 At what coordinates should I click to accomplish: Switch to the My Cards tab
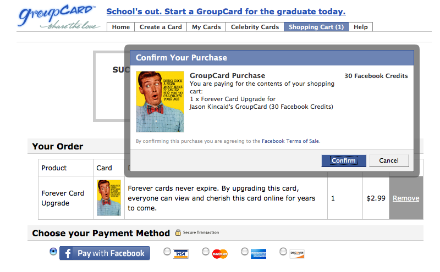[x=206, y=27]
